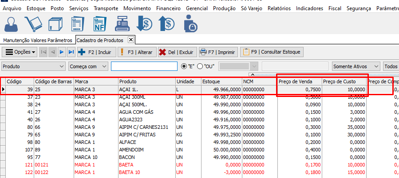Close the Cadastro de Produtos tab
399x178 pixels.
130,40
